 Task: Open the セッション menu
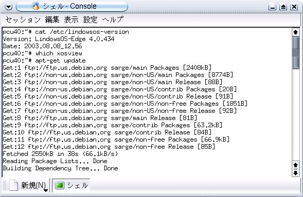[23, 19]
